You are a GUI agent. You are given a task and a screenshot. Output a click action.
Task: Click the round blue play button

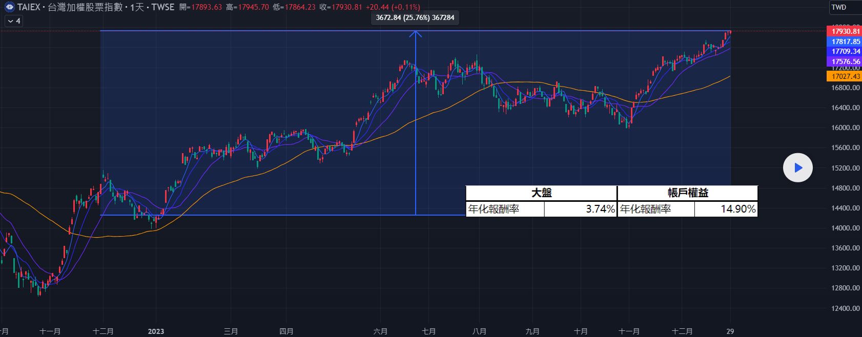click(797, 167)
